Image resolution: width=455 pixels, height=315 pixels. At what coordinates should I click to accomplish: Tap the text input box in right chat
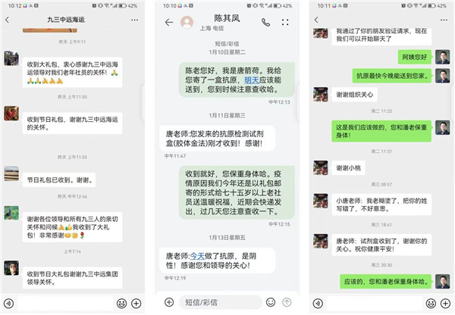(x=374, y=304)
